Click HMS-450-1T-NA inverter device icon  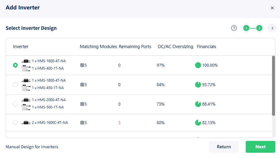click(26, 88)
